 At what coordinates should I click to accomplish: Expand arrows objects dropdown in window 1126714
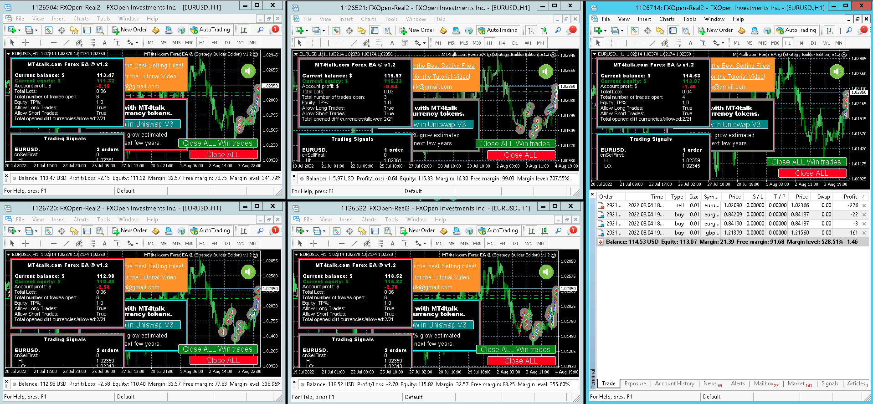(723, 43)
